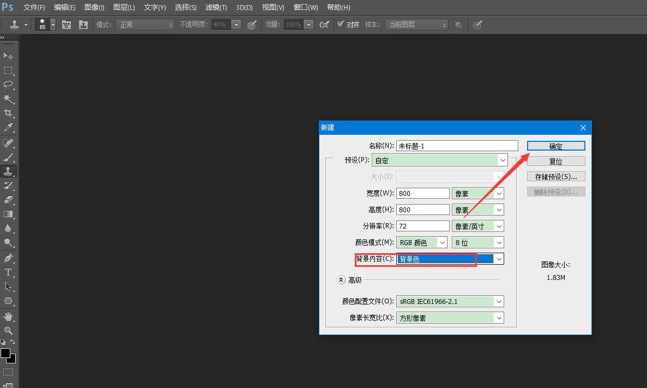Click the 名称 name input field
The image size is (647, 388).
click(457, 146)
